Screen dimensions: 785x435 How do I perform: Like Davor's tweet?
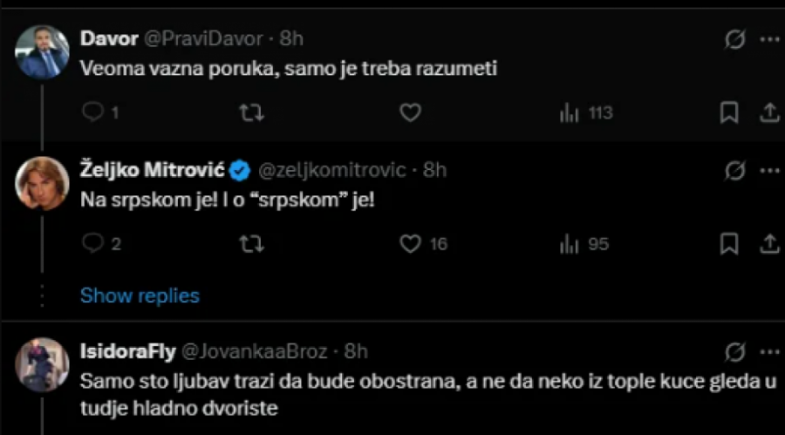pyautogui.click(x=410, y=112)
